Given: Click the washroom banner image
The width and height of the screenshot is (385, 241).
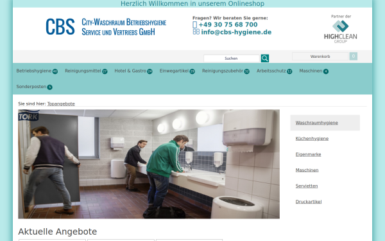Looking at the screenshot, I should tap(149, 164).
